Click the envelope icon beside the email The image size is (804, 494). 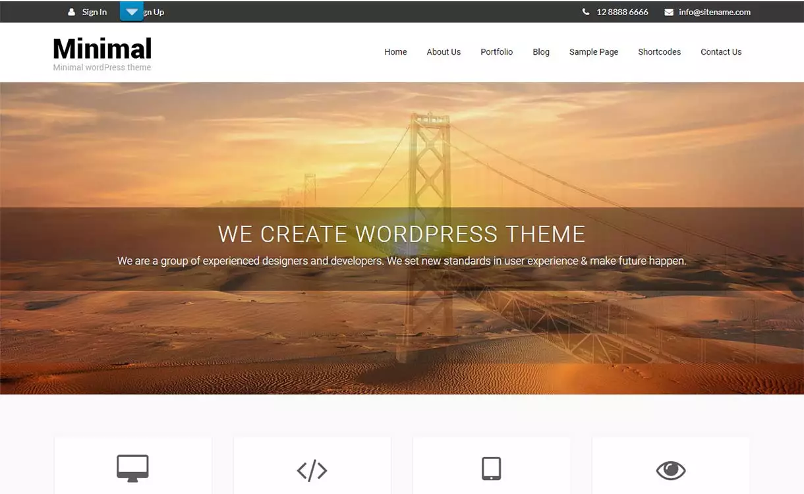coord(668,11)
